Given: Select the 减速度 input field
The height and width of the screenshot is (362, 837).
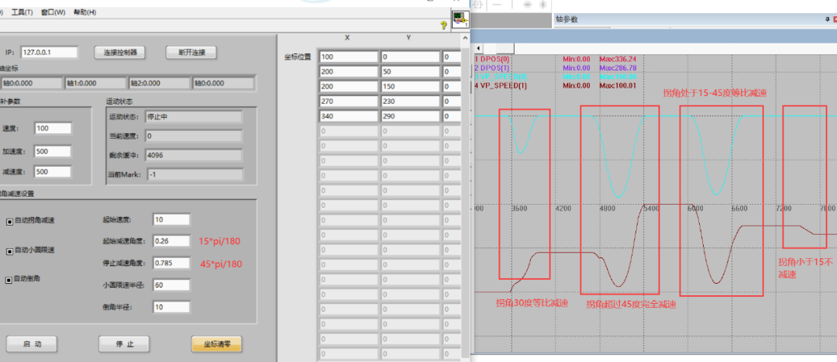Looking at the screenshot, I should 53,172.
